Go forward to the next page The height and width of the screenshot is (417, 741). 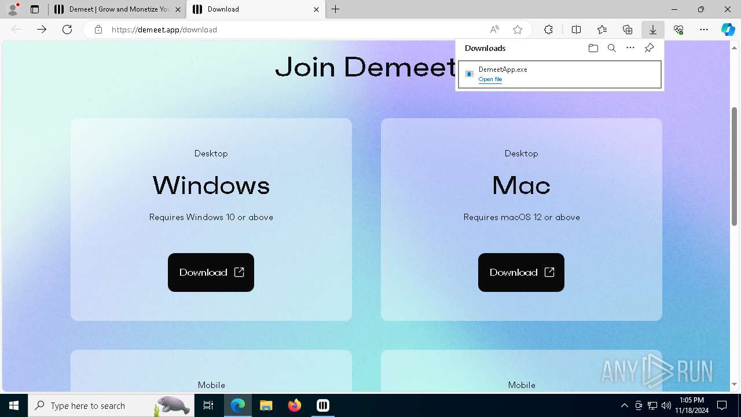[x=42, y=30]
